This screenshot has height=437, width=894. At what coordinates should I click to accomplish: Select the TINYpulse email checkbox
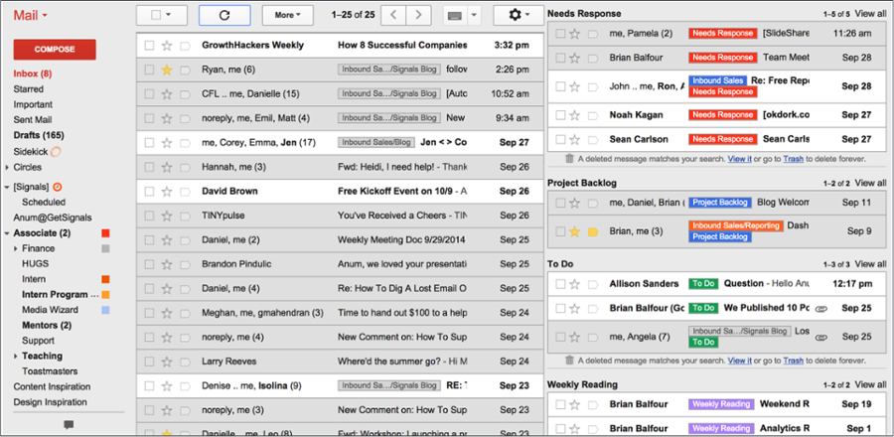click(x=149, y=216)
